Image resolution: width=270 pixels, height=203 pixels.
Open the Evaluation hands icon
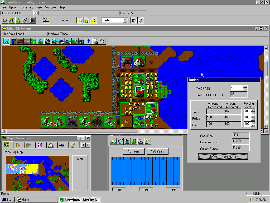(25, 20)
